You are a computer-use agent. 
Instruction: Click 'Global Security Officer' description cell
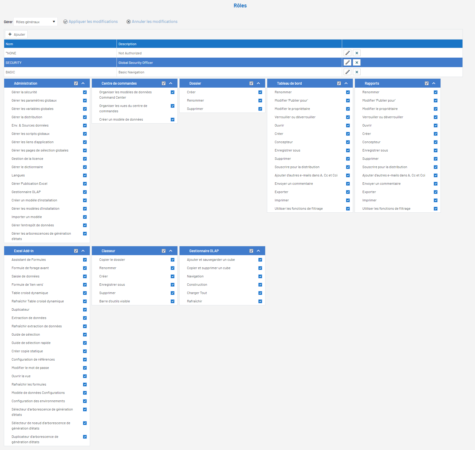[229, 62]
